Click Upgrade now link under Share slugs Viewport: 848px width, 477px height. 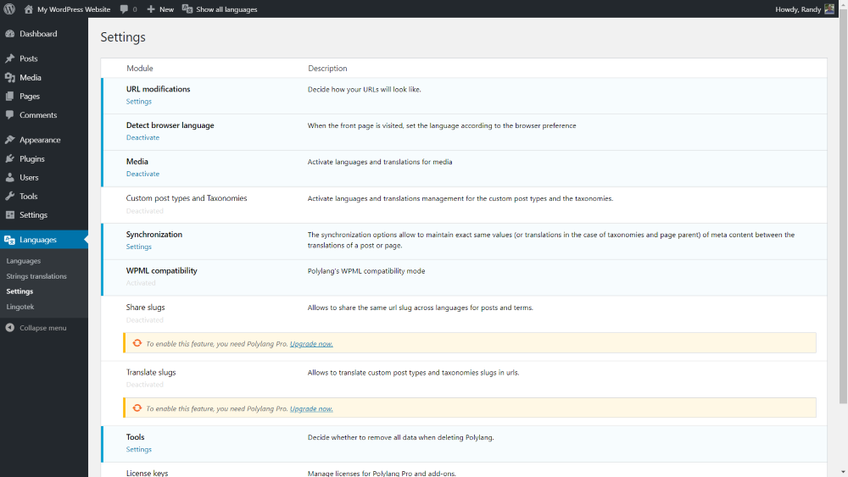pos(311,344)
